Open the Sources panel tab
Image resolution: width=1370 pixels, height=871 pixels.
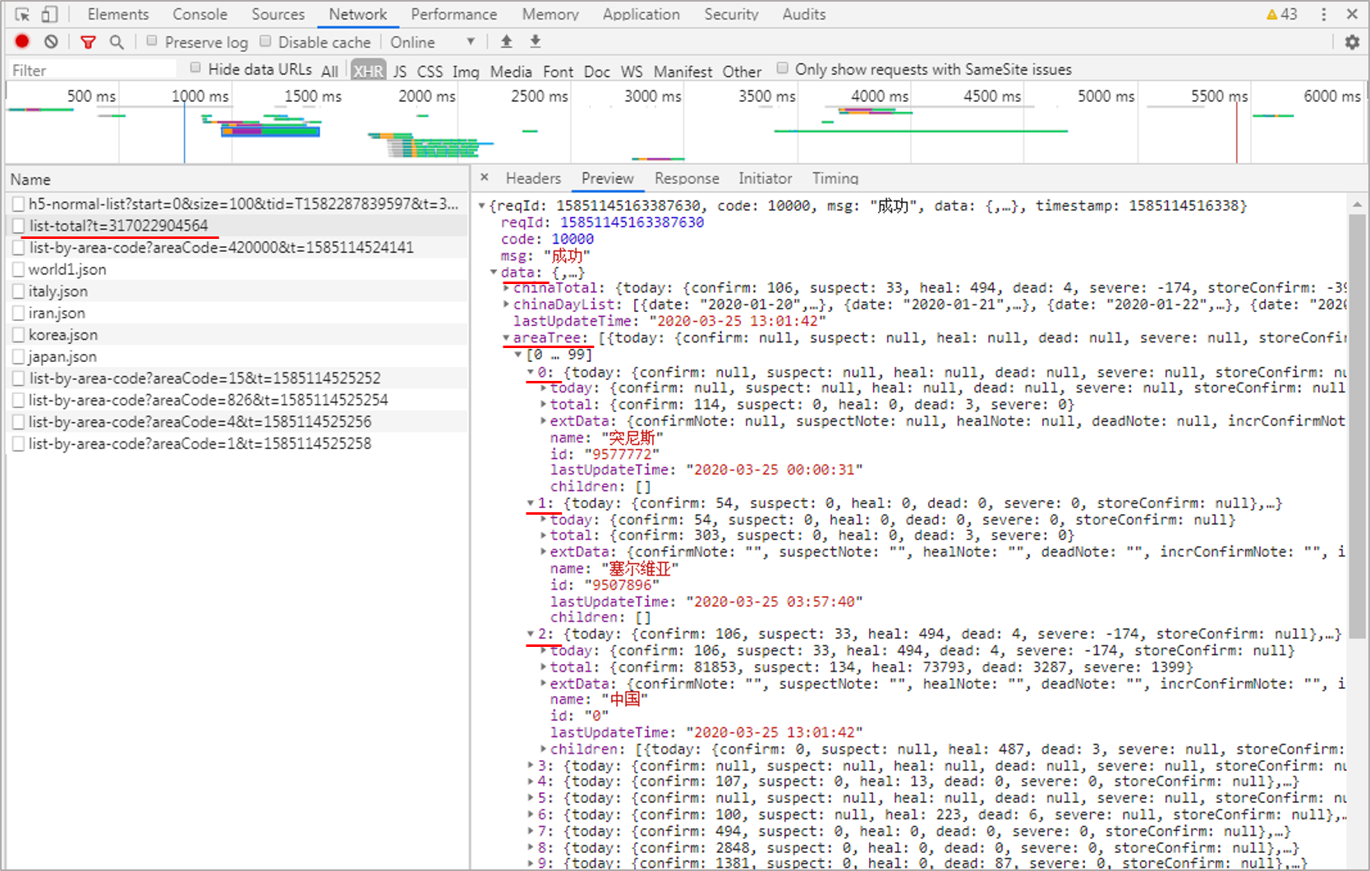coord(278,14)
